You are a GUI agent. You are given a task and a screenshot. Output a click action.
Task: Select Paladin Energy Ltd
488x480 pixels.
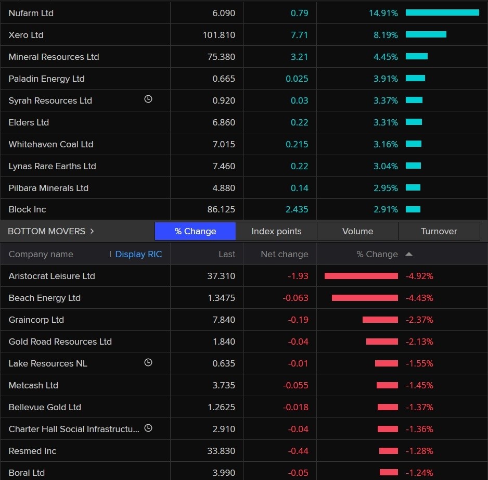pos(47,79)
